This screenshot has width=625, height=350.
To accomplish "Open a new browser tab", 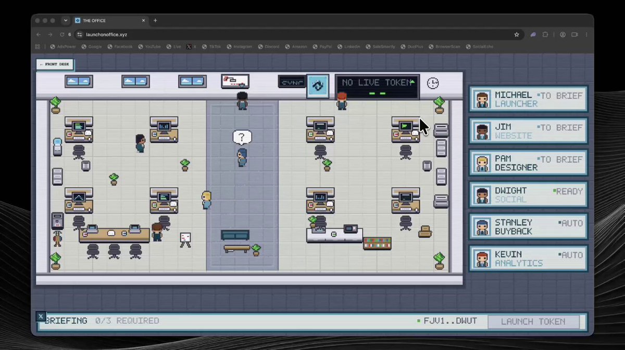I will [x=155, y=20].
